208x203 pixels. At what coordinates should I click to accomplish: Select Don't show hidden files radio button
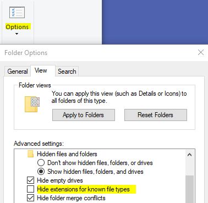coord(41,163)
